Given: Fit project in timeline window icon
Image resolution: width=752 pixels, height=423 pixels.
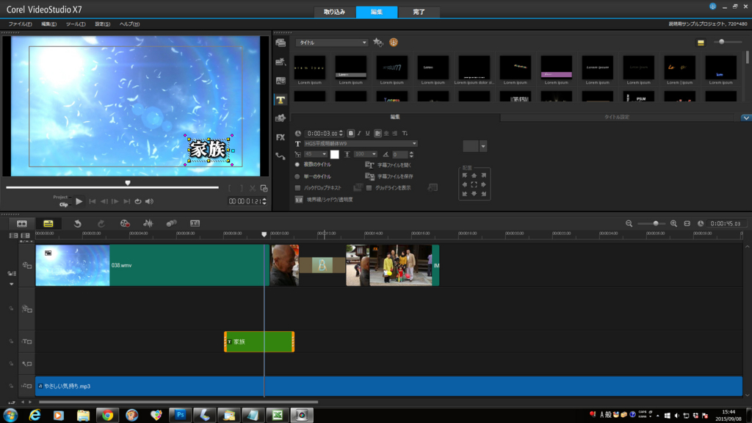Looking at the screenshot, I should 687,223.
